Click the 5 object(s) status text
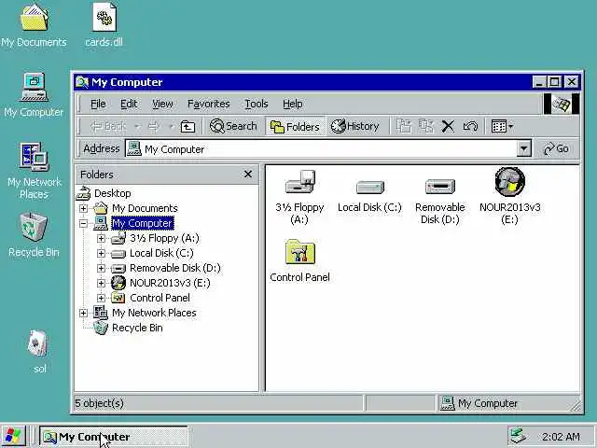This screenshot has width=597, height=448. click(99, 403)
